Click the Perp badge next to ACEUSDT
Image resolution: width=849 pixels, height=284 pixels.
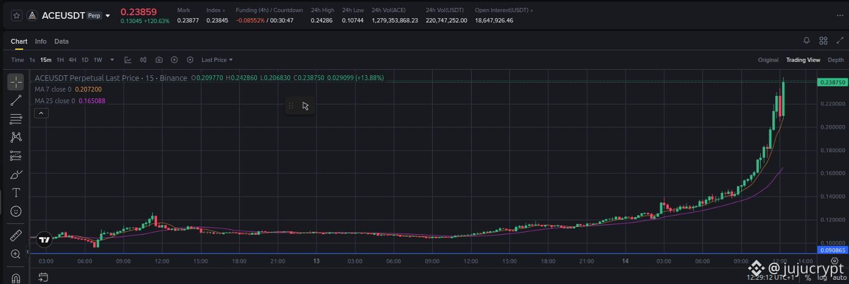[x=94, y=16]
